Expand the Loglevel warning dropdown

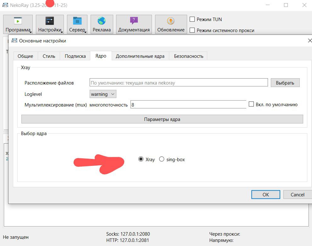click(x=103, y=94)
